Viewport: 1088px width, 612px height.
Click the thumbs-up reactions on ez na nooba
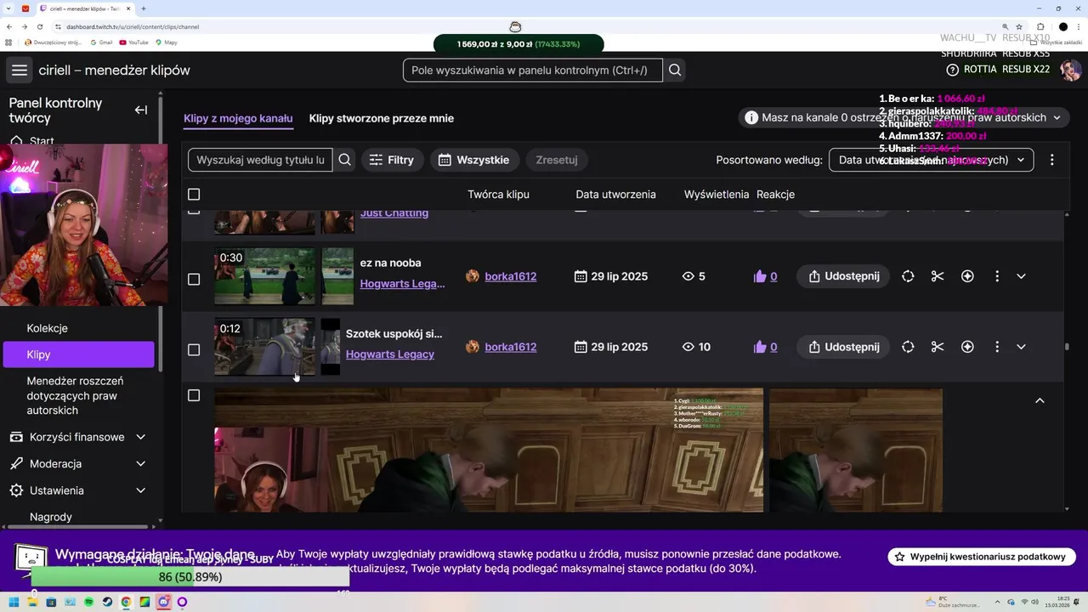765,276
